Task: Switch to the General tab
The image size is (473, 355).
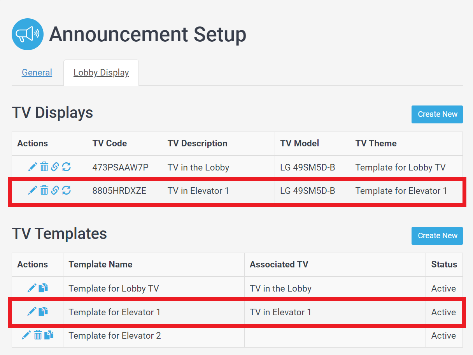Action: point(37,72)
